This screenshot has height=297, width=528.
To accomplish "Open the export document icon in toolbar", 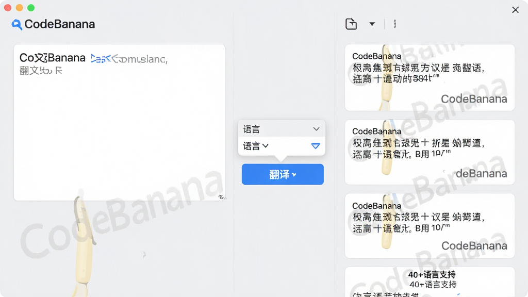I will click(351, 24).
